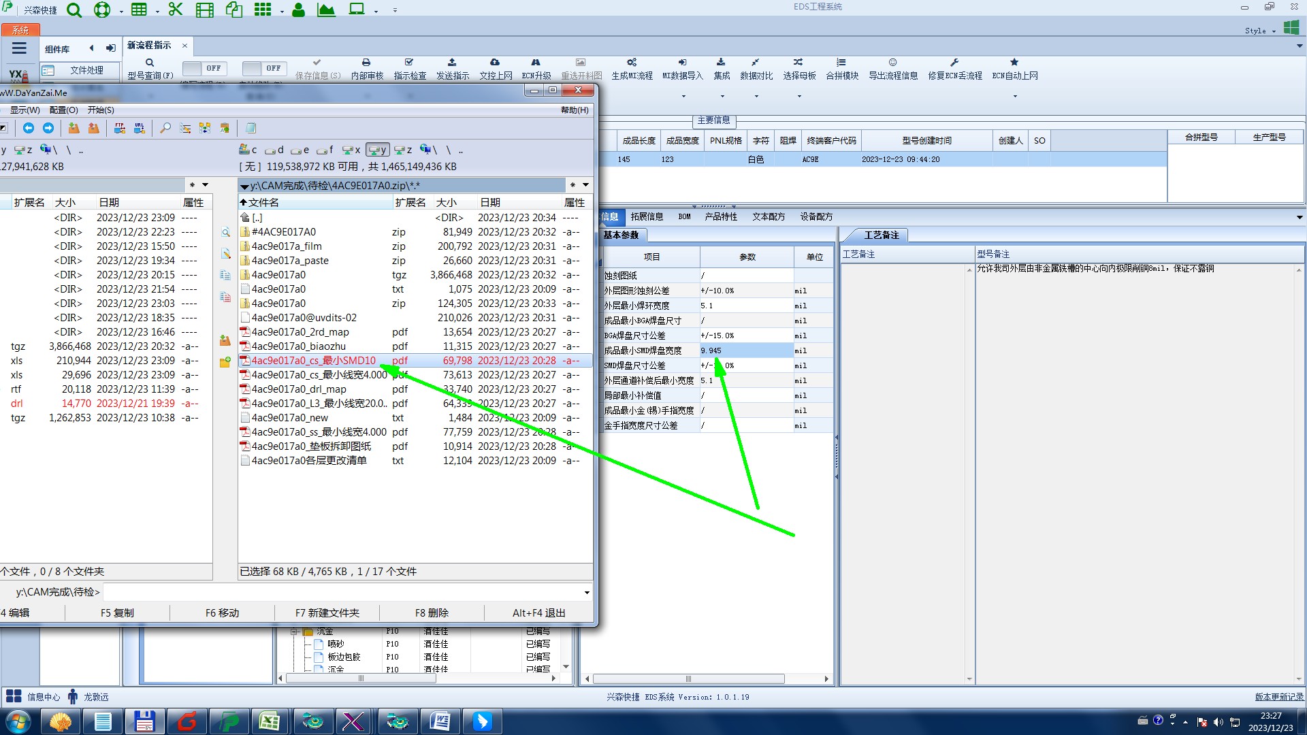Click ECN升级 toolbar icon

(x=536, y=63)
